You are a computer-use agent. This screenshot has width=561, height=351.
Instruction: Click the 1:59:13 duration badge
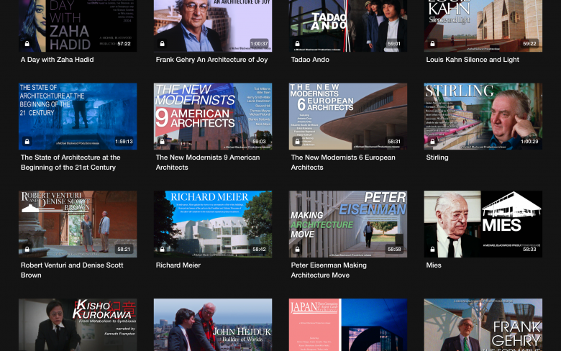pyautogui.click(x=124, y=142)
